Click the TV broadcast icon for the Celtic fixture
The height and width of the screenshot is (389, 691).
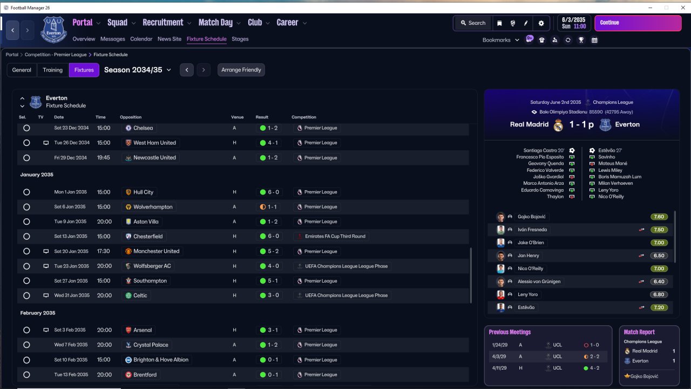click(x=46, y=296)
